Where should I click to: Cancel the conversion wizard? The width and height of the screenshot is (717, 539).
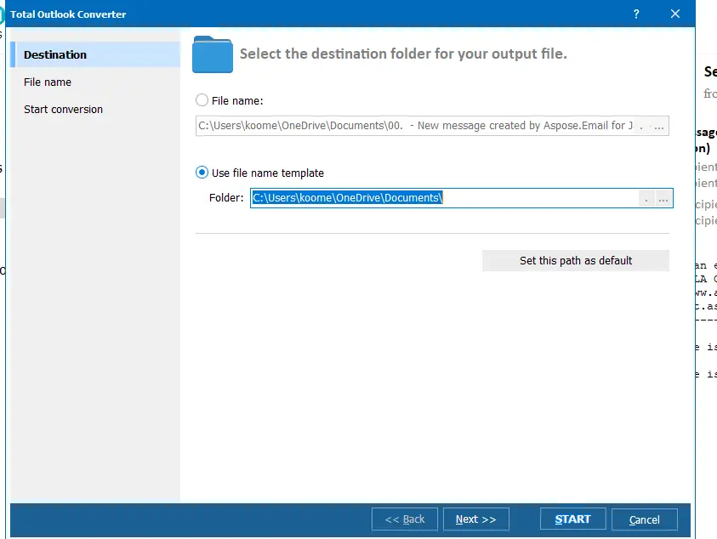(645, 519)
